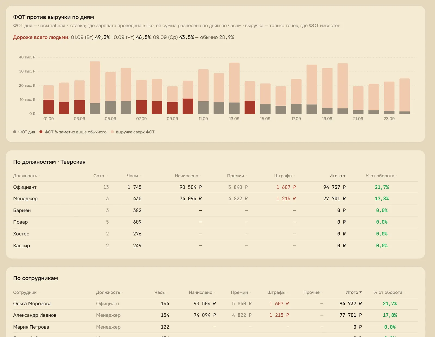Sort employees table by Часы header
The image size is (435, 337).
[x=161, y=292]
